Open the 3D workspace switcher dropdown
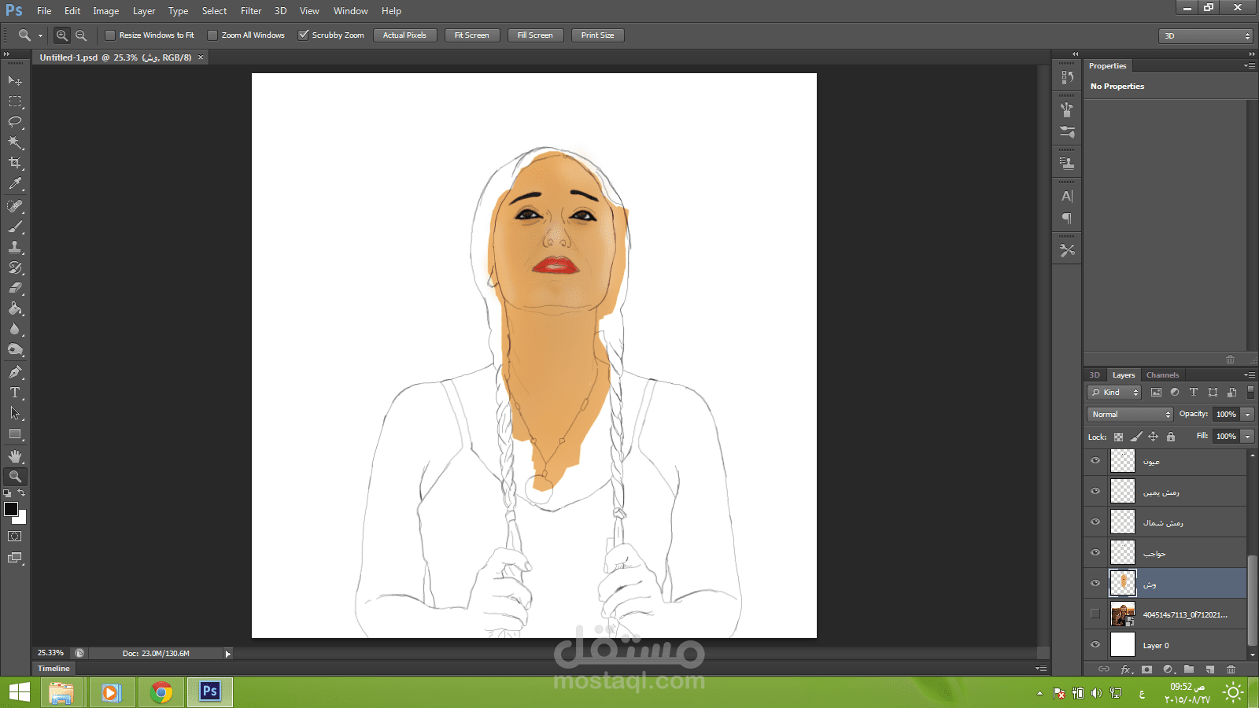Viewport: 1259px width, 708px height. click(x=1205, y=36)
